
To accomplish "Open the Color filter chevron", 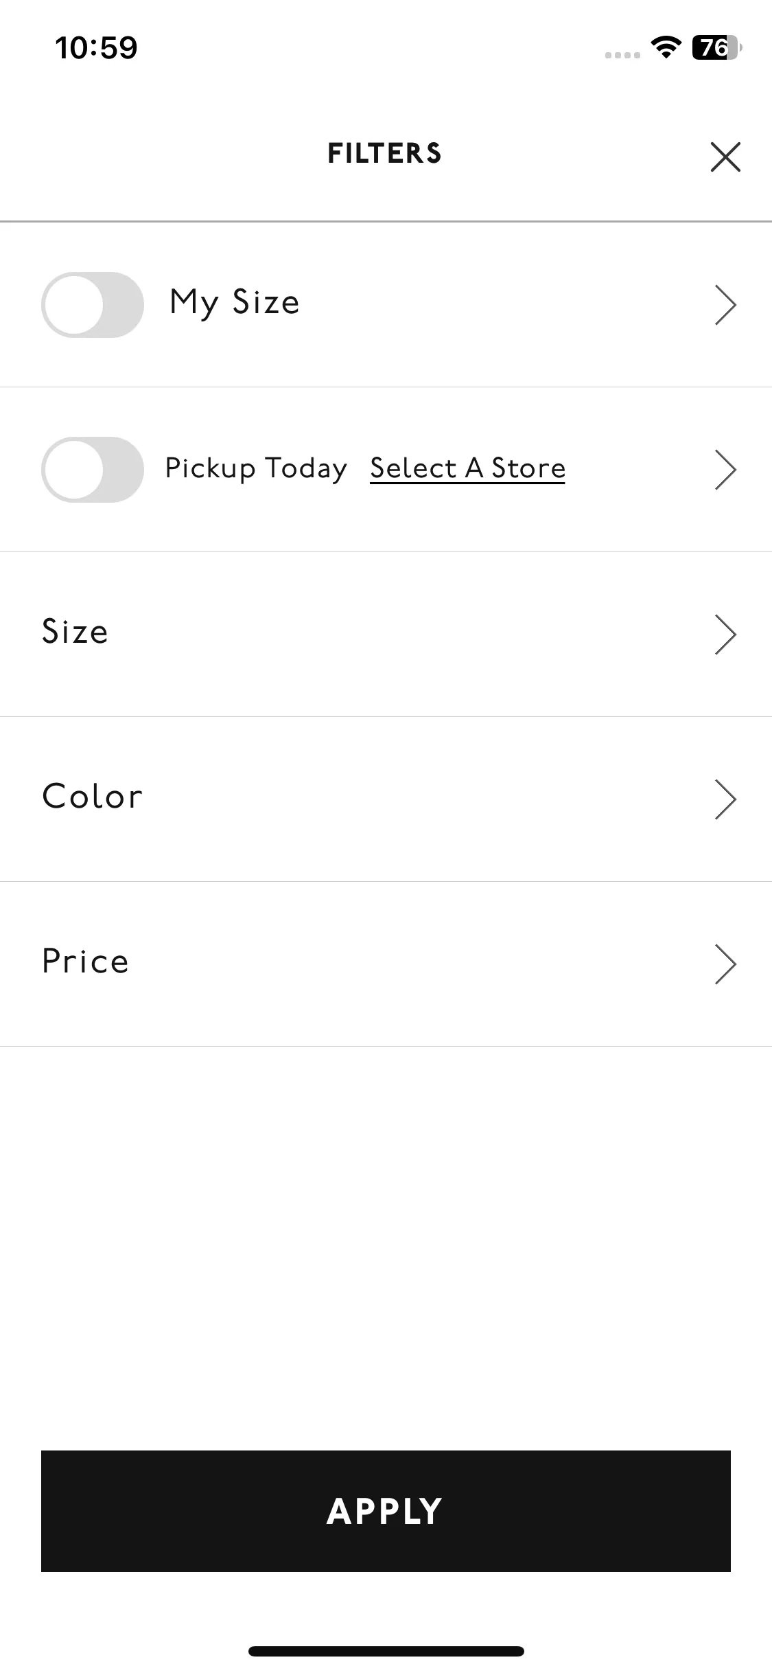I will point(725,799).
